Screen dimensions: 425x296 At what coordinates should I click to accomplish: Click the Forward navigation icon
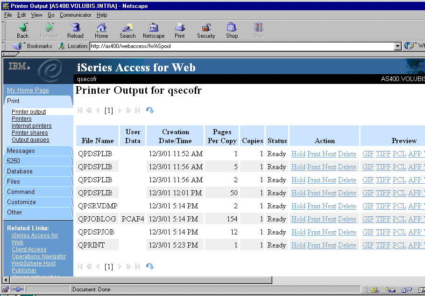tap(49, 30)
